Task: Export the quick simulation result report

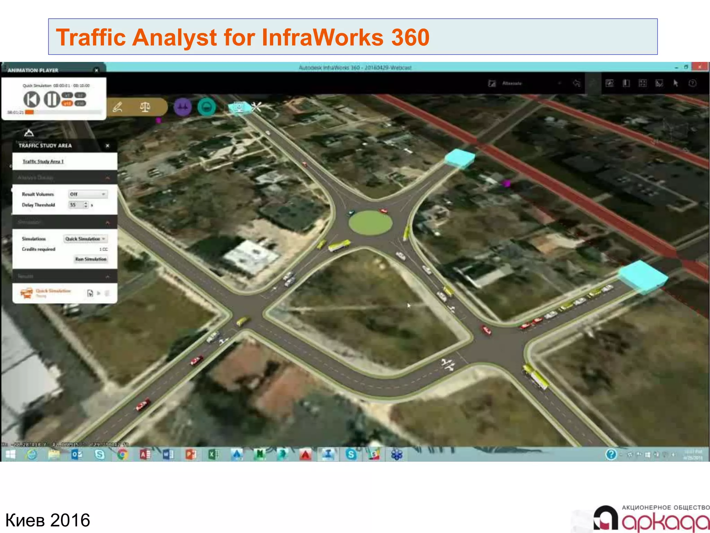Action: pos(90,293)
